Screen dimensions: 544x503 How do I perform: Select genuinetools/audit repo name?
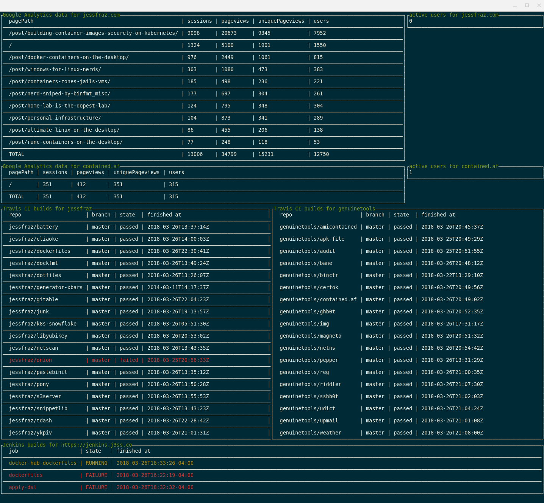(x=308, y=251)
